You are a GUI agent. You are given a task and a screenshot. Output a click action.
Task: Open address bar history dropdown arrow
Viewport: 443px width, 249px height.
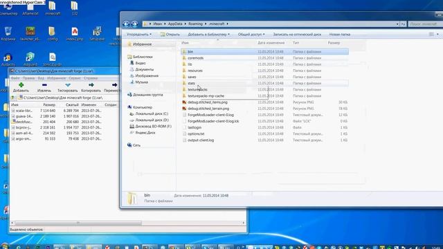(x=397, y=24)
